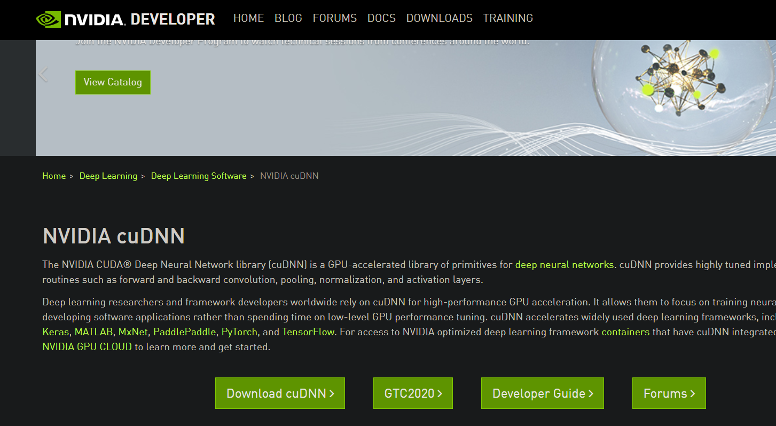The image size is (776, 426).
Task: Open the MxNet framework link
Action: pos(133,332)
